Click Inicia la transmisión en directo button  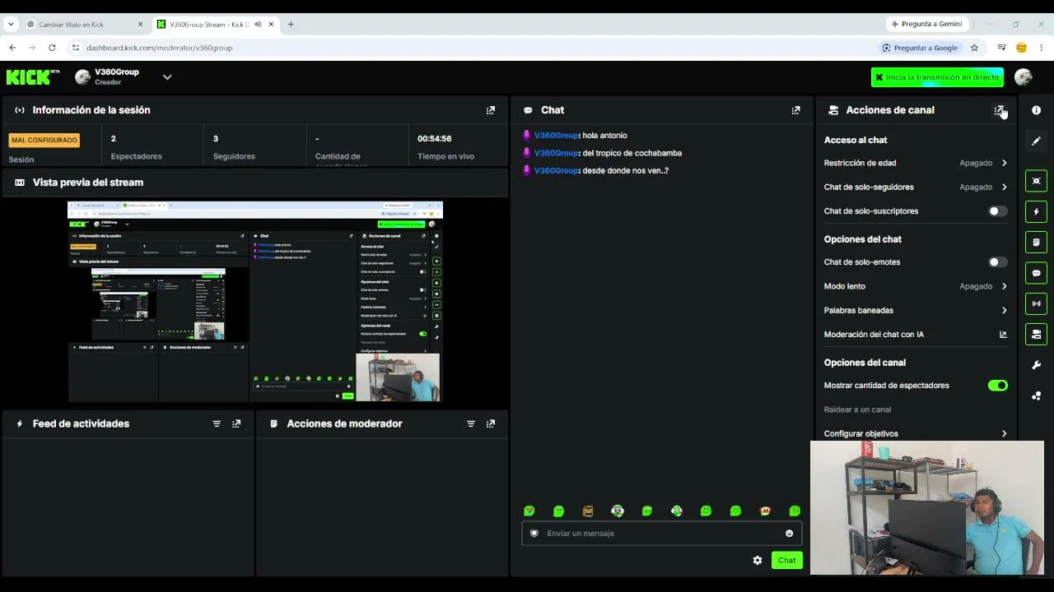937,77
